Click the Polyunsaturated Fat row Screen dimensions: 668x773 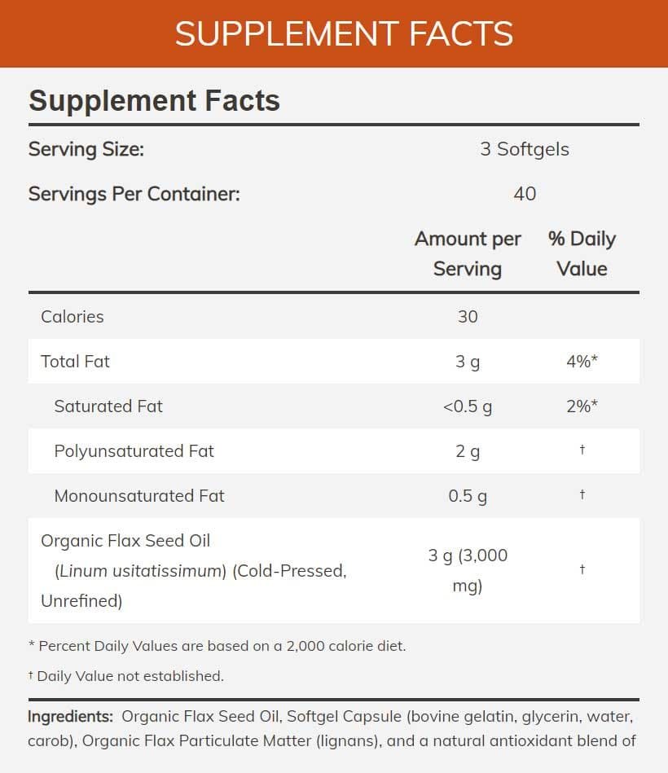pyautogui.click(x=334, y=451)
